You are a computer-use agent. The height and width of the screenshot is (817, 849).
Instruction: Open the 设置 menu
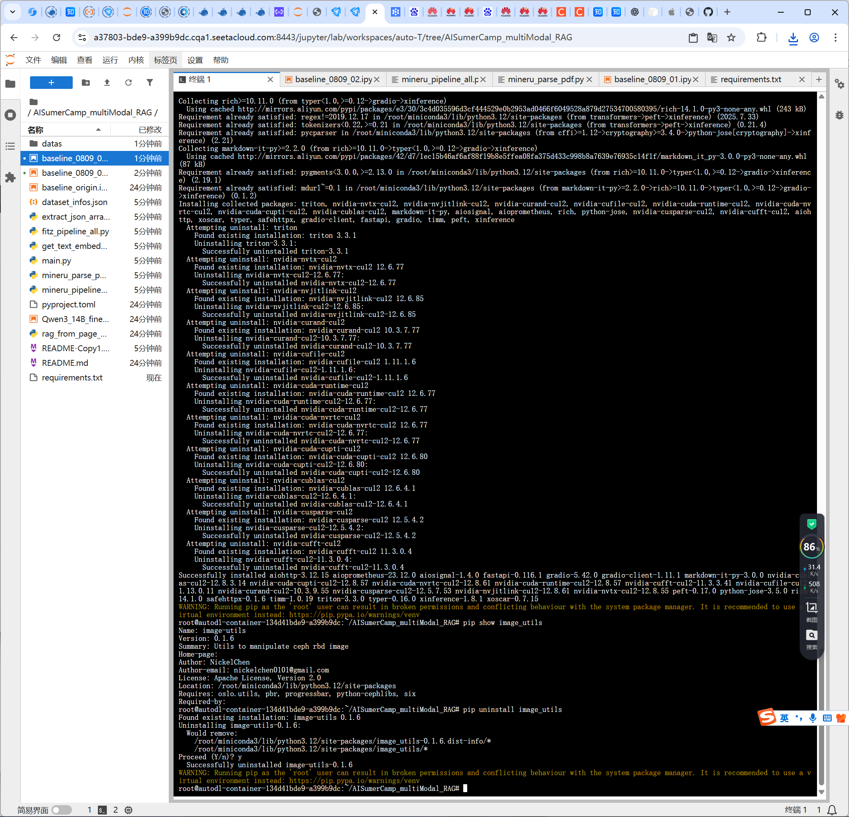point(195,60)
